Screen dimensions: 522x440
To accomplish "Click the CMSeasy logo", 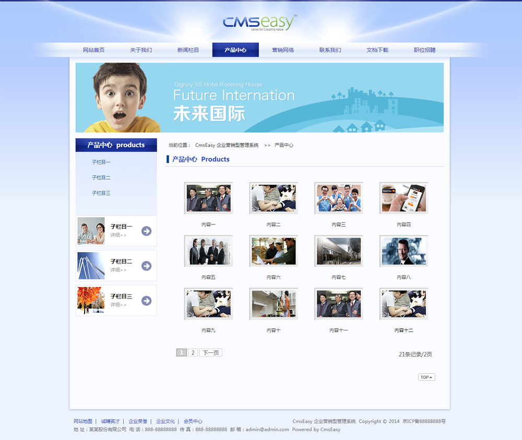I will (259, 23).
